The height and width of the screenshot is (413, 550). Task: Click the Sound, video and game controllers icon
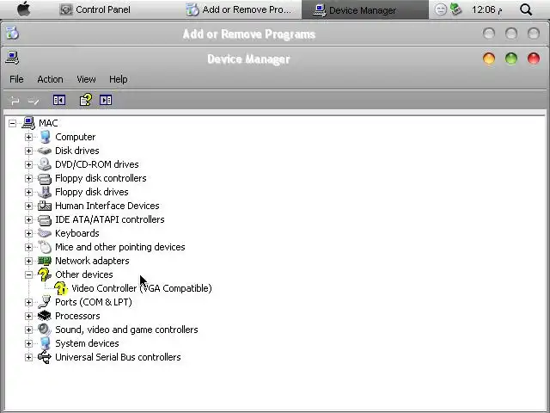45,330
